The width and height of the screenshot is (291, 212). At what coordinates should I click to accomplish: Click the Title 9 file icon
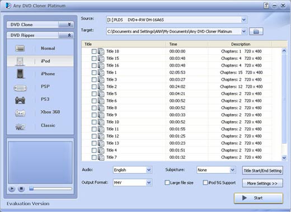pyautogui.click(x=101, y=115)
